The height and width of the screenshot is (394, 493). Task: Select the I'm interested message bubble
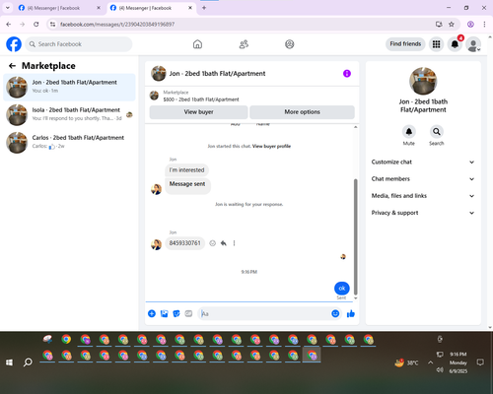tap(186, 170)
